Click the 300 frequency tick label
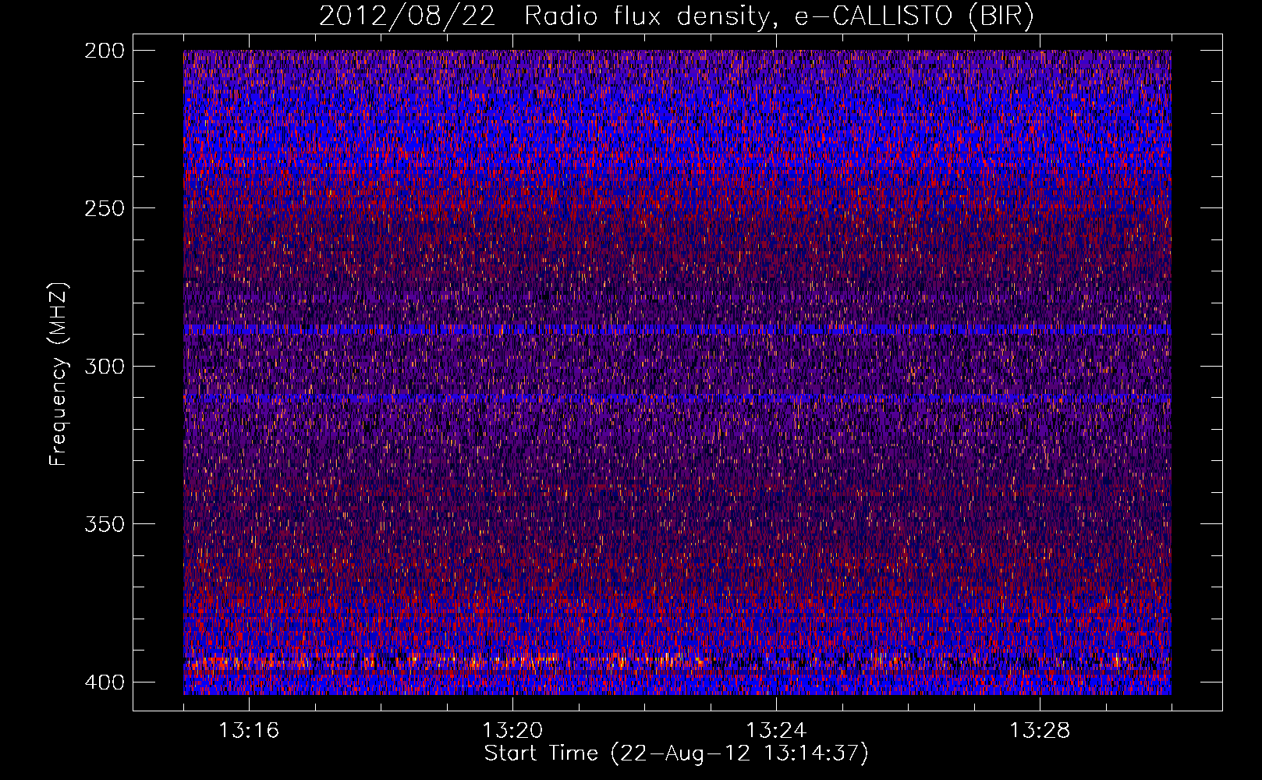 point(104,366)
